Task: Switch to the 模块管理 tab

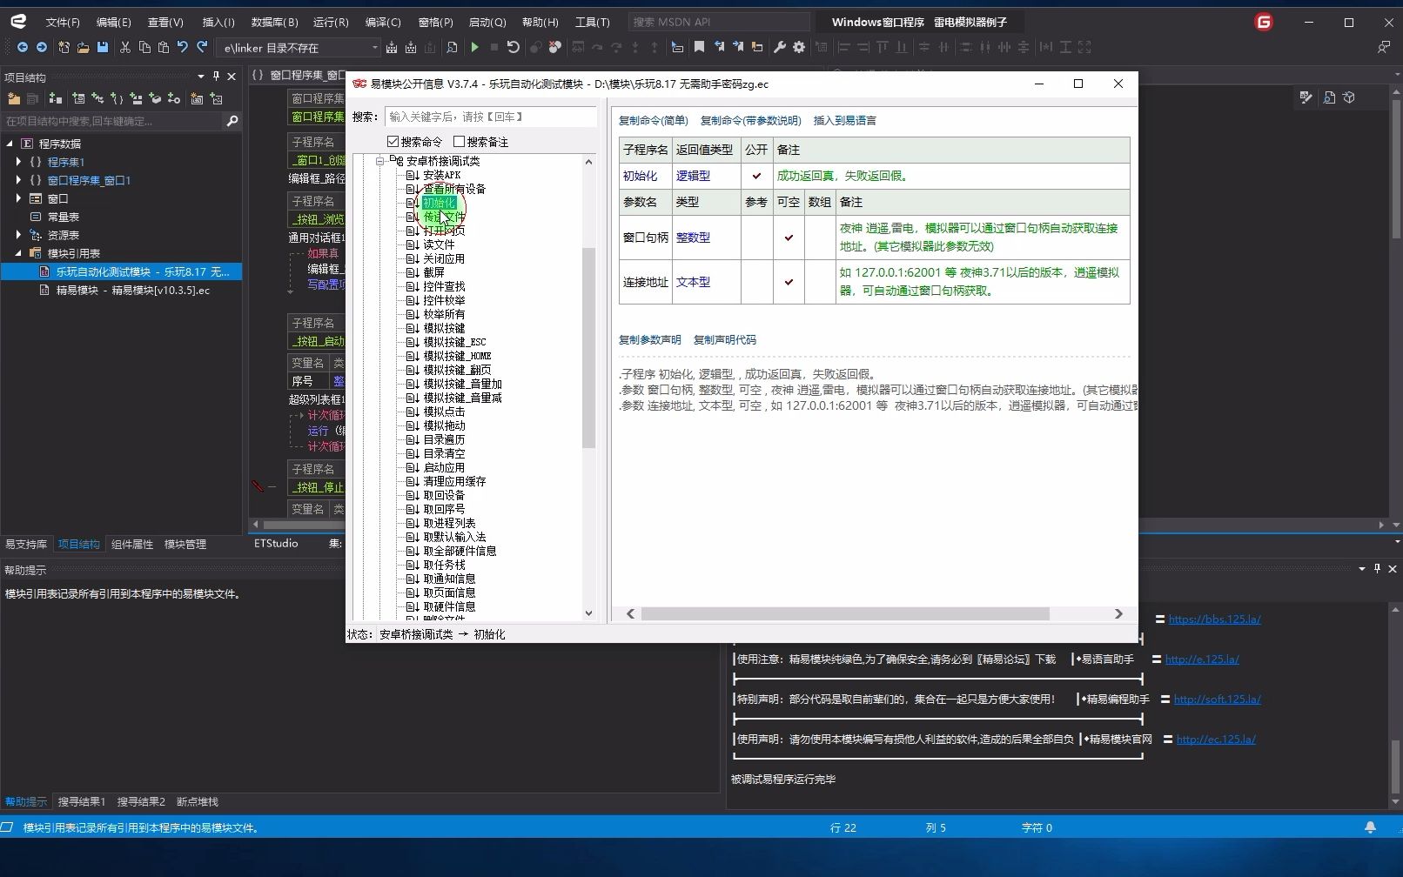Action: tap(185, 544)
